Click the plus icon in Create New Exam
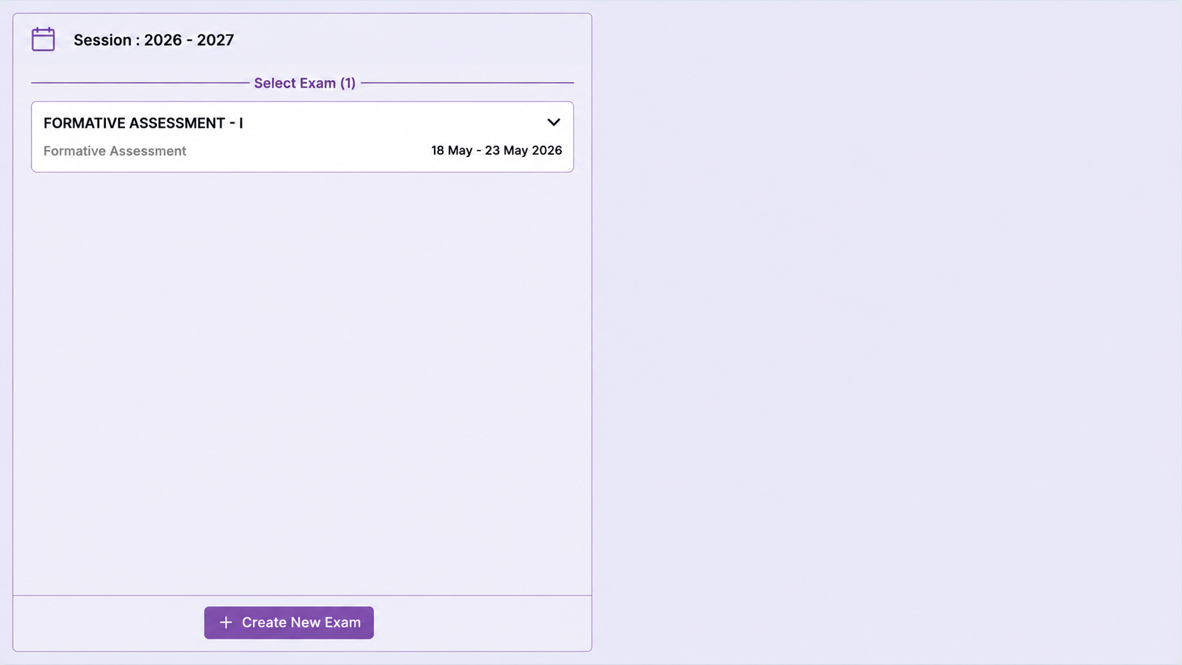This screenshot has height=665, width=1182. tap(226, 623)
